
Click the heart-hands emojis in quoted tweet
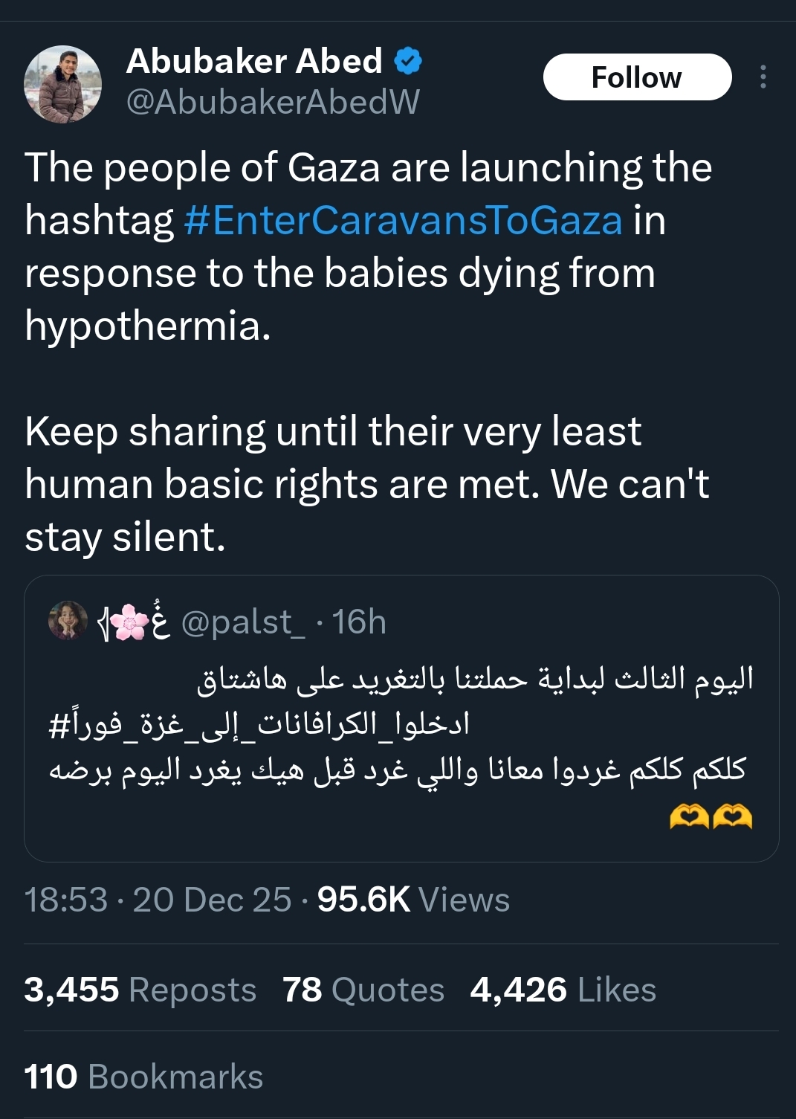tap(711, 816)
